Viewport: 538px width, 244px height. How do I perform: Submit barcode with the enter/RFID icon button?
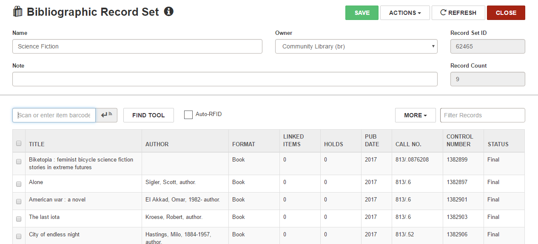(x=106, y=115)
